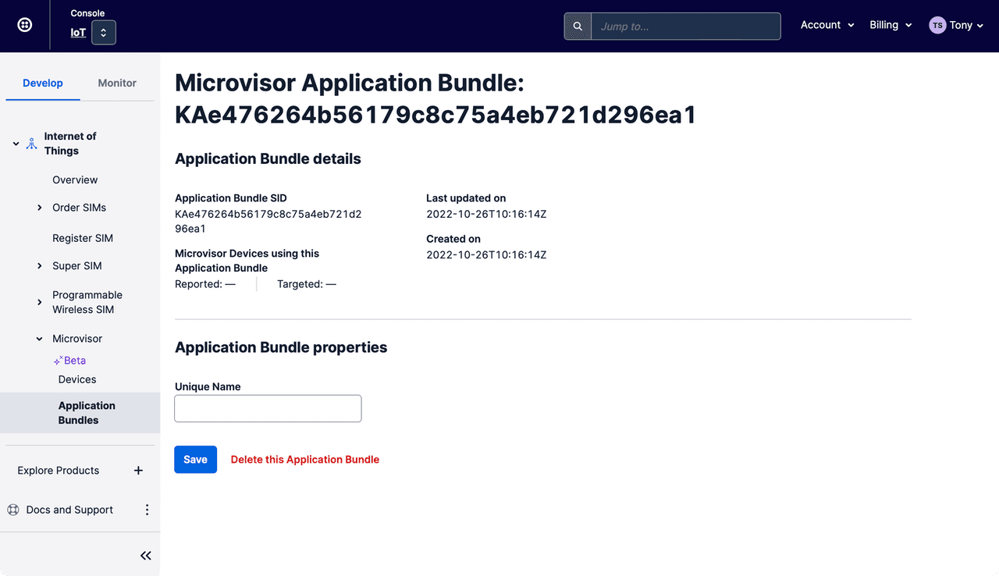Expand the Order SIMs section
Screen dimensions: 999x576
39,208
